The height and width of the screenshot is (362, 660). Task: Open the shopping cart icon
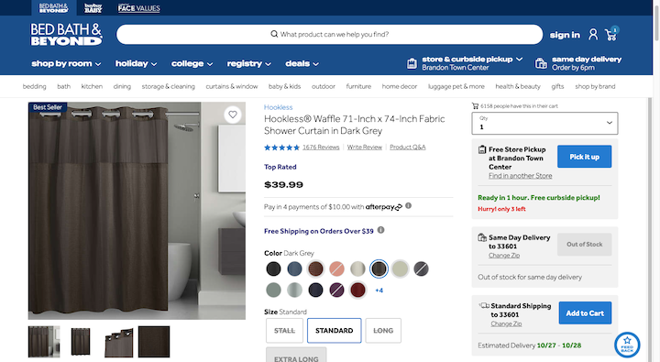[x=610, y=35]
